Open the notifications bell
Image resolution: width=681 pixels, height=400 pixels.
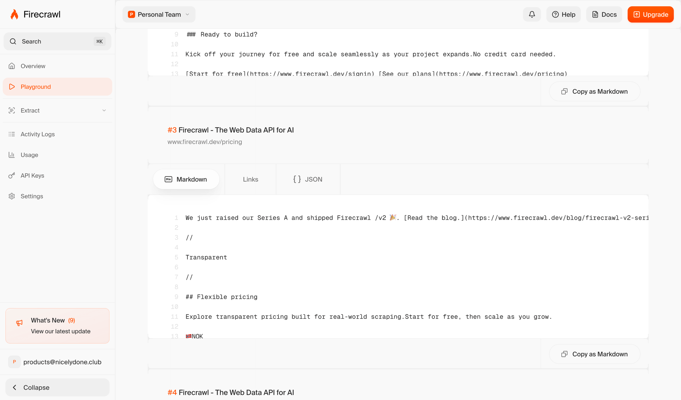point(532,14)
